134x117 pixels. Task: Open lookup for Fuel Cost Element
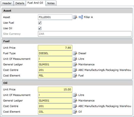pos(75,75)
